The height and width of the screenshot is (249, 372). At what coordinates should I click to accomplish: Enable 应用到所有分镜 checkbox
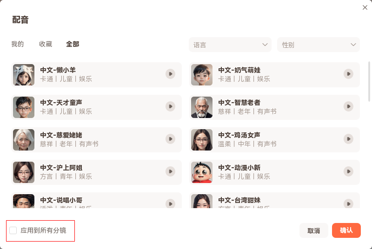(x=13, y=230)
